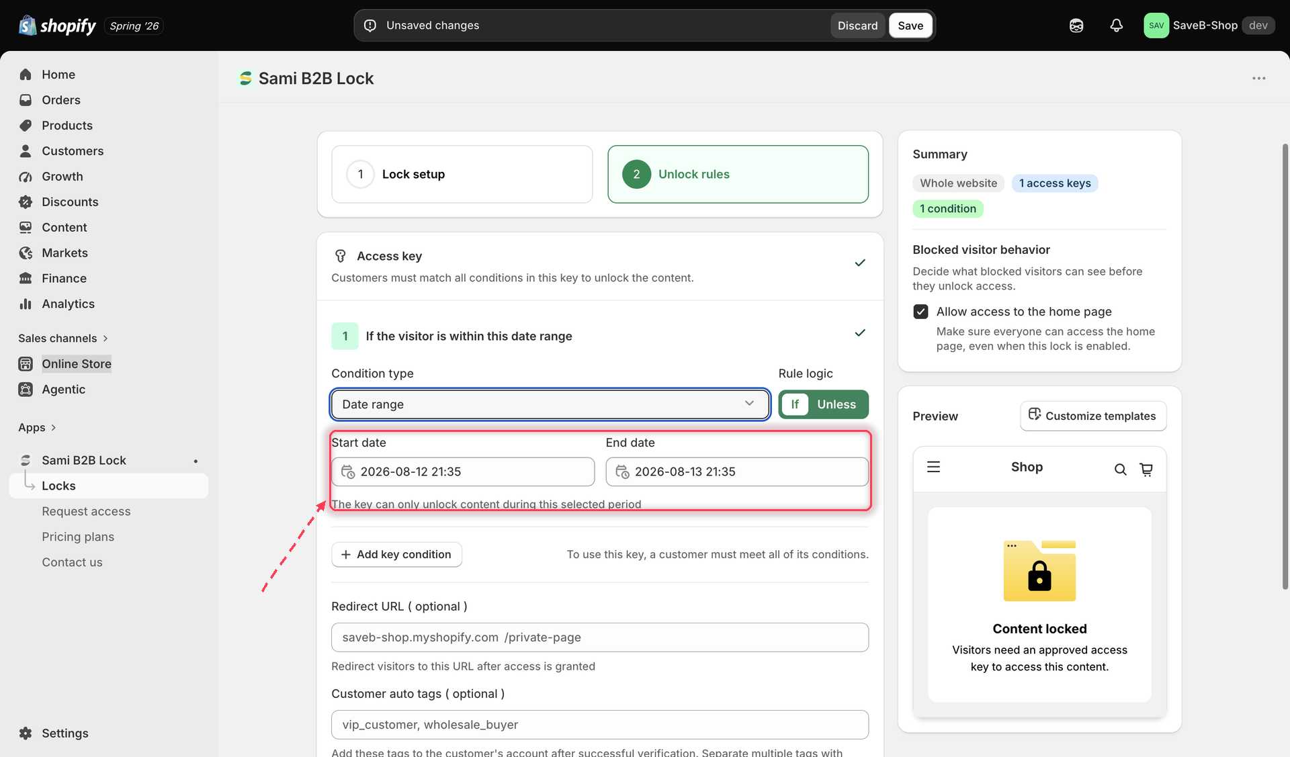Click the Discounts badge icon
This screenshot has height=757, width=1290.
coord(26,202)
